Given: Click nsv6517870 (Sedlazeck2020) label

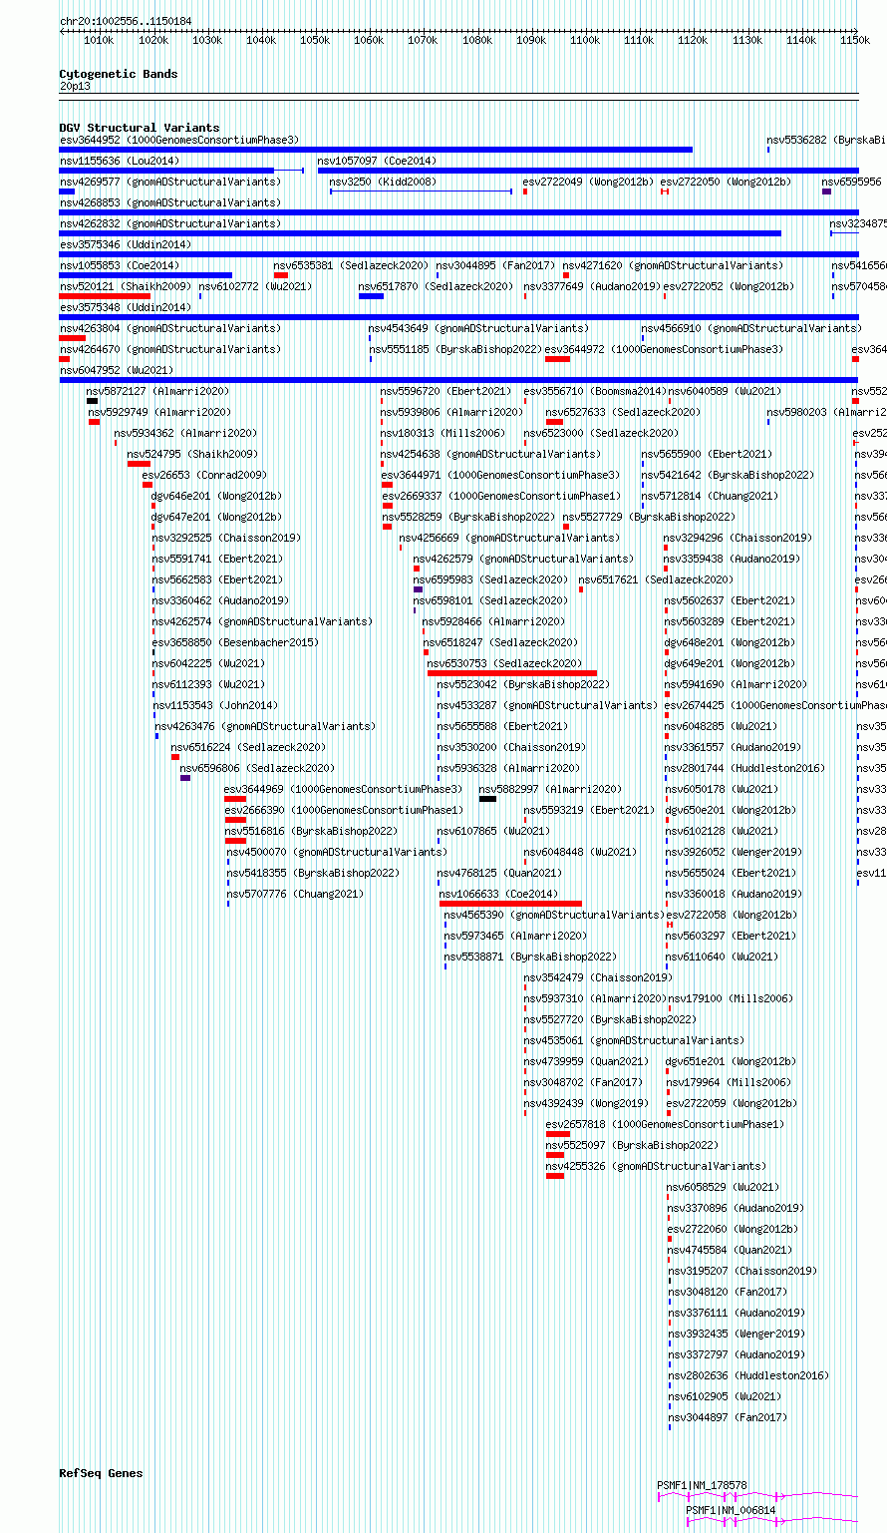Looking at the screenshot, I should [437, 286].
